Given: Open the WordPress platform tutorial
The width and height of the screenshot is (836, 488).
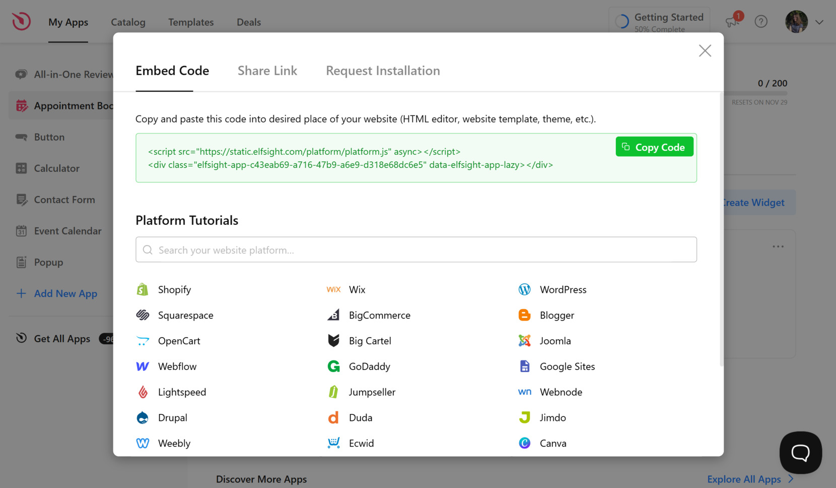Looking at the screenshot, I should (524, 289).
